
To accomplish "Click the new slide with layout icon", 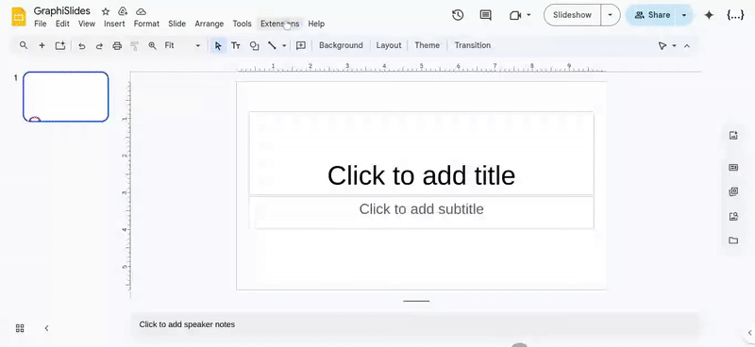I will [60, 45].
